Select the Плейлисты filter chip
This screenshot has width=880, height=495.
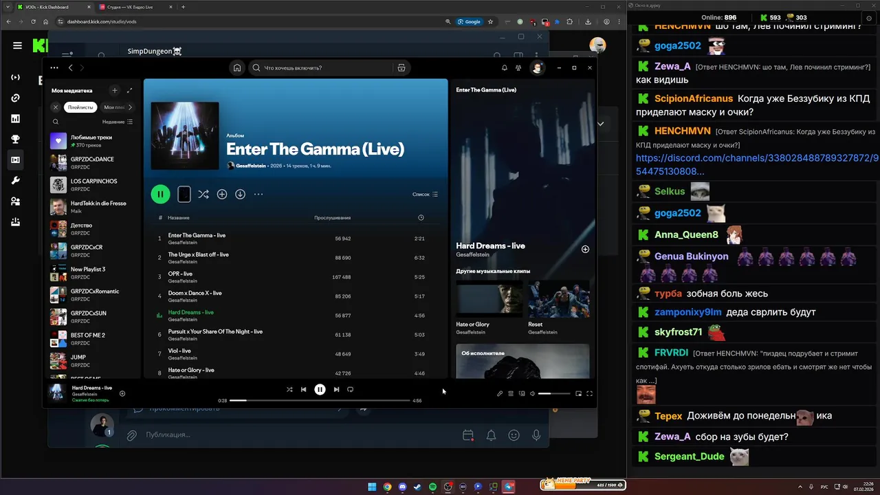point(80,107)
